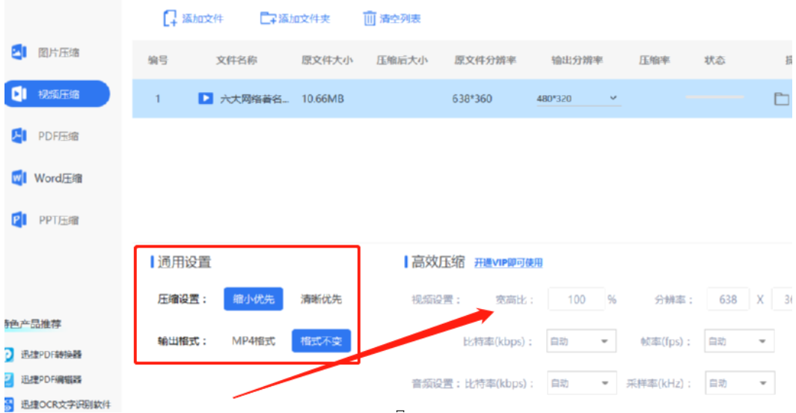The image size is (796, 413).
Task: Click the 输出分辨率 column header
Action: point(578,60)
